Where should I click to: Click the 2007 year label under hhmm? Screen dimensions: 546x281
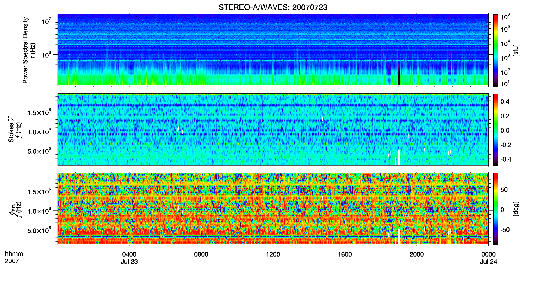pyautogui.click(x=12, y=261)
